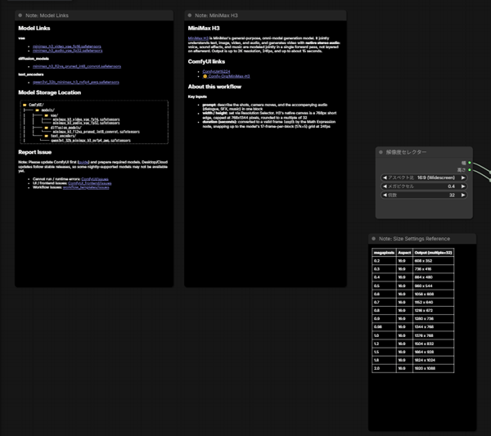Click the 736 x 416 output cell
This screenshot has height=436, width=491.
(433, 269)
